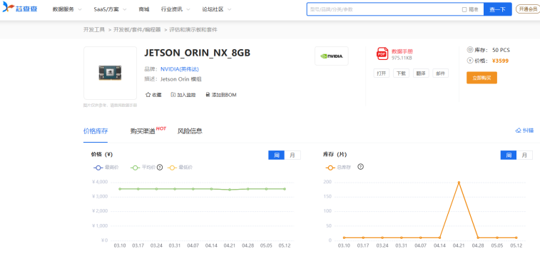Click the 加入监控 icon
The width and height of the screenshot is (540, 261).
pos(173,94)
